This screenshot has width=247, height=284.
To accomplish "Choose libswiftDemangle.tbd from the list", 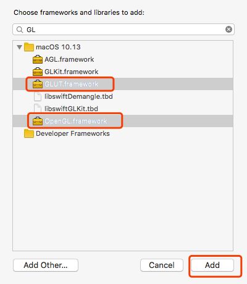I will pyautogui.click(x=123, y=96).
